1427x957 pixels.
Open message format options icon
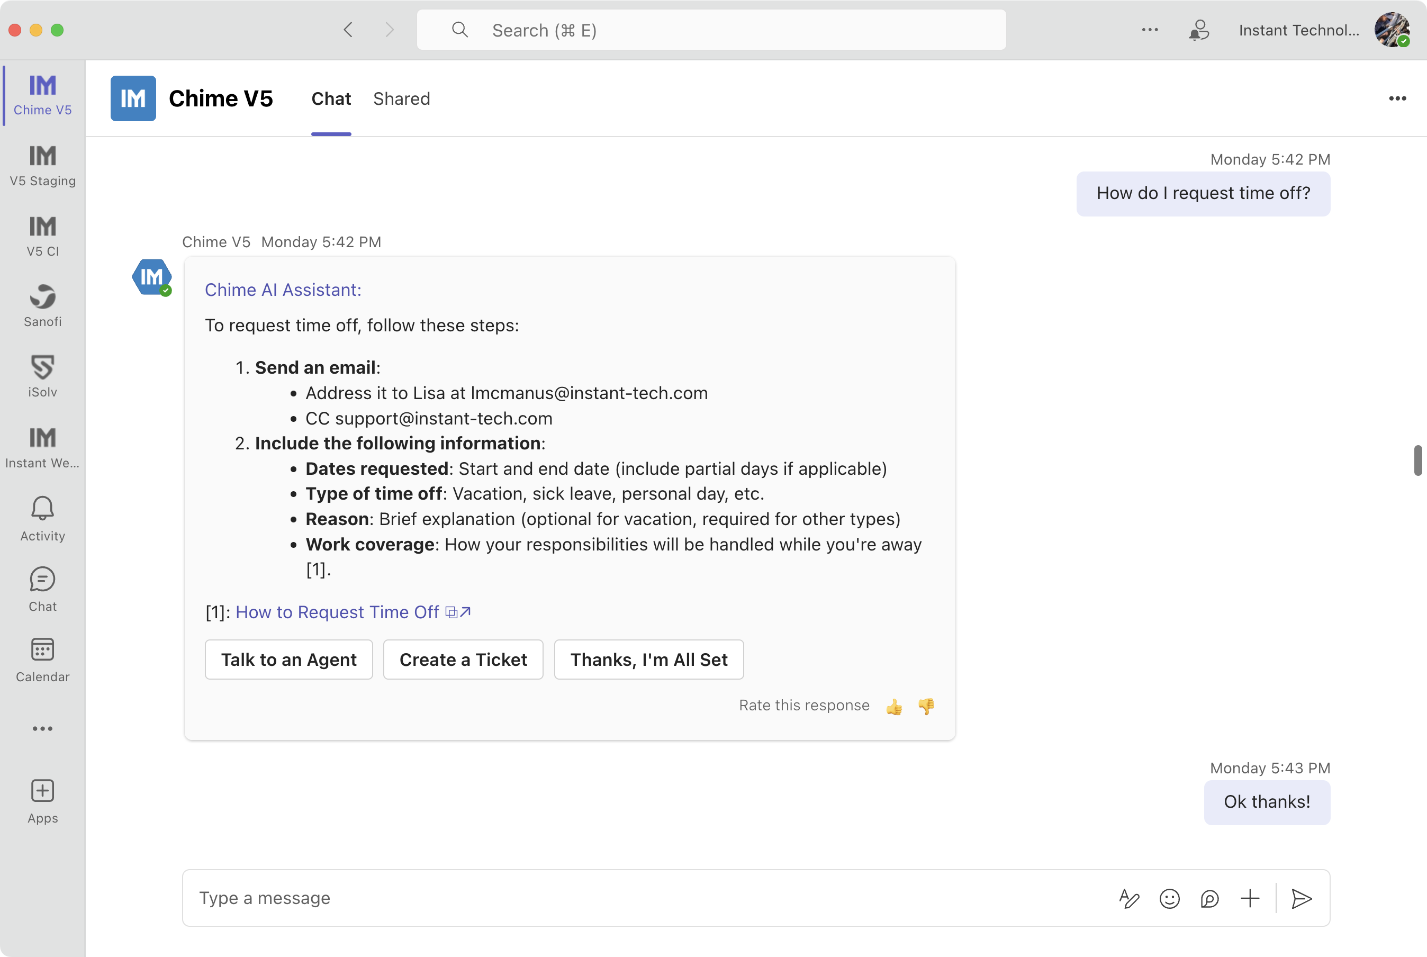pos(1129,898)
